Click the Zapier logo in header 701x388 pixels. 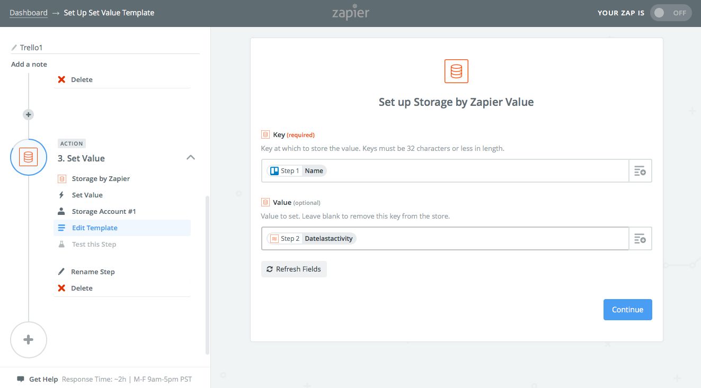tap(350, 13)
